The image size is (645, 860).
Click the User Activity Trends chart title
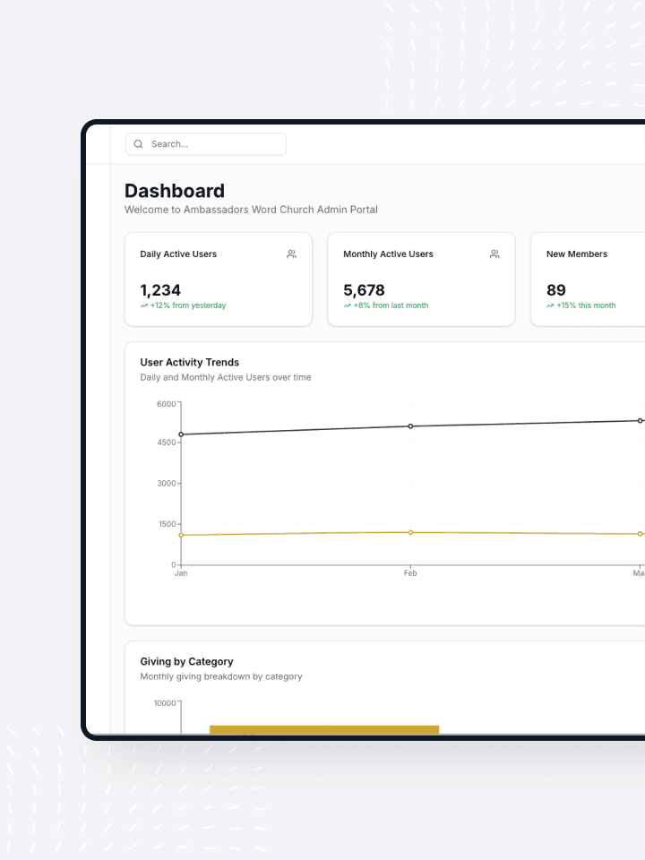tap(190, 363)
